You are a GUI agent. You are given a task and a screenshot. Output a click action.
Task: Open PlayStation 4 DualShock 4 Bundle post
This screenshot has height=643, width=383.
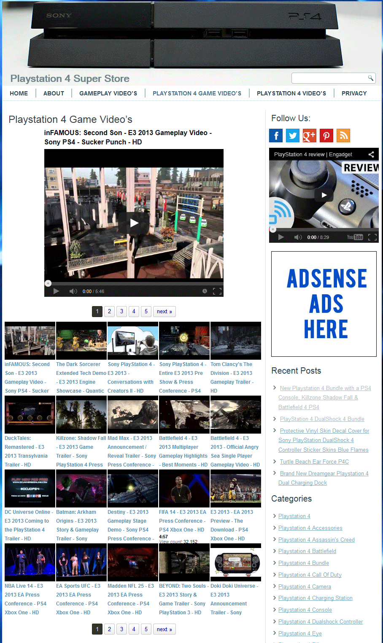[x=322, y=419]
